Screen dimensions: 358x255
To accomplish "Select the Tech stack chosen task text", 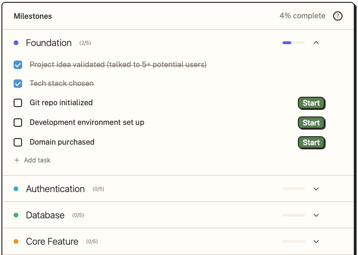I will [x=62, y=84].
